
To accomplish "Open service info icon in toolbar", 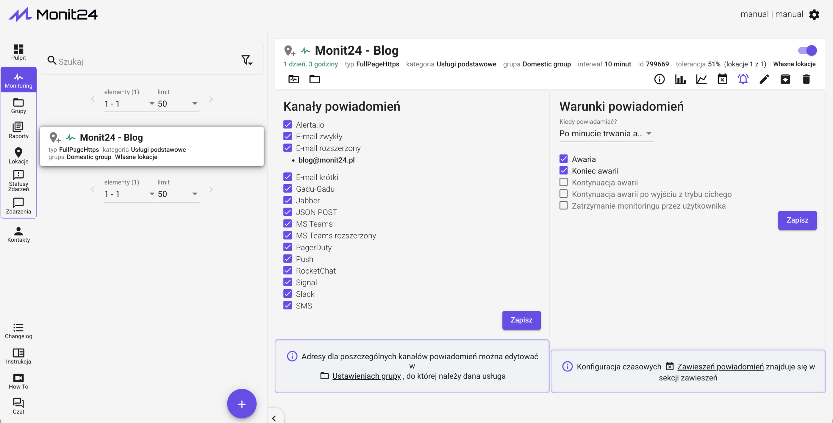I will coord(659,79).
